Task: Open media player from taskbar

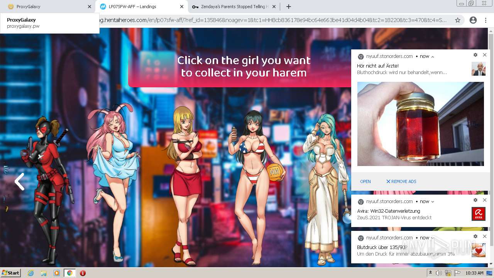Action: 57,273
